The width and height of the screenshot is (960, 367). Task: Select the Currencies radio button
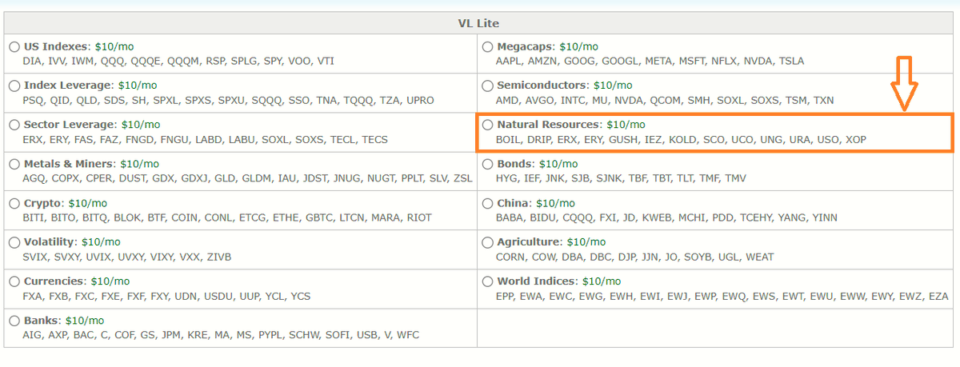click(x=14, y=281)
